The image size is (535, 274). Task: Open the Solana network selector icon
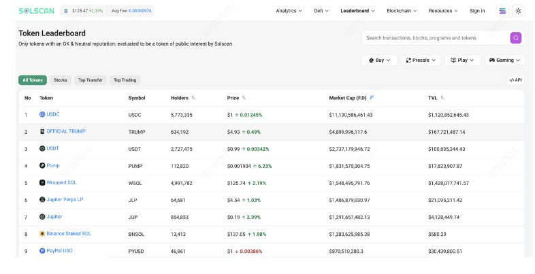click(502, 11)
